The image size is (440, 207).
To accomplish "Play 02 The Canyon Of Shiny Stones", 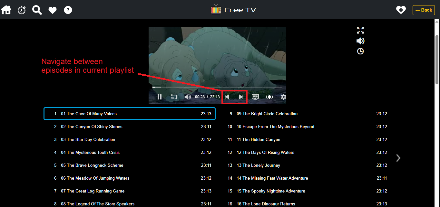I will 130,127.
